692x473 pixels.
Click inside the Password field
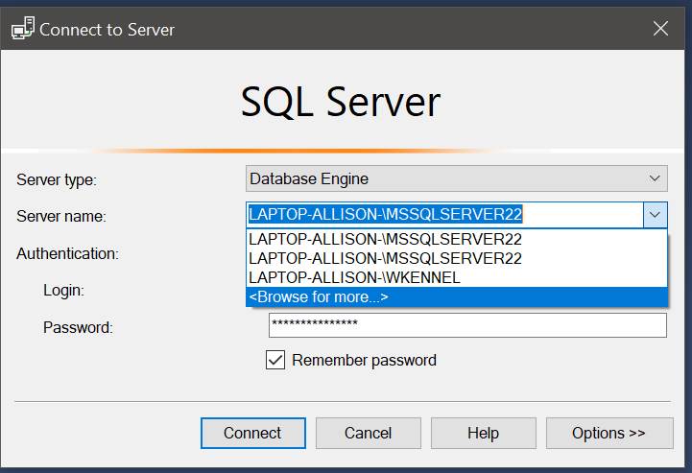[467, 325]
